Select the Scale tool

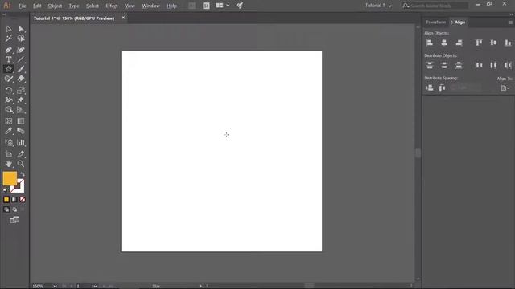click(x=21, y=90)
